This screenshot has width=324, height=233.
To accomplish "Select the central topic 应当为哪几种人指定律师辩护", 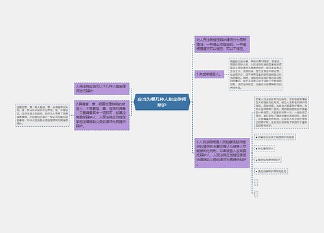I will tap(162, 102).
